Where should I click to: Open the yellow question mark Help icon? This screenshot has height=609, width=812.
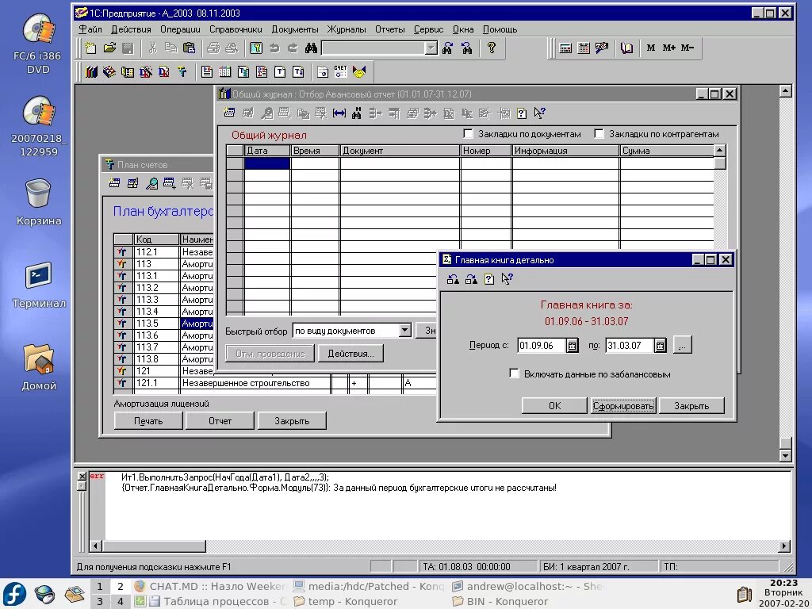click(492, 48)
